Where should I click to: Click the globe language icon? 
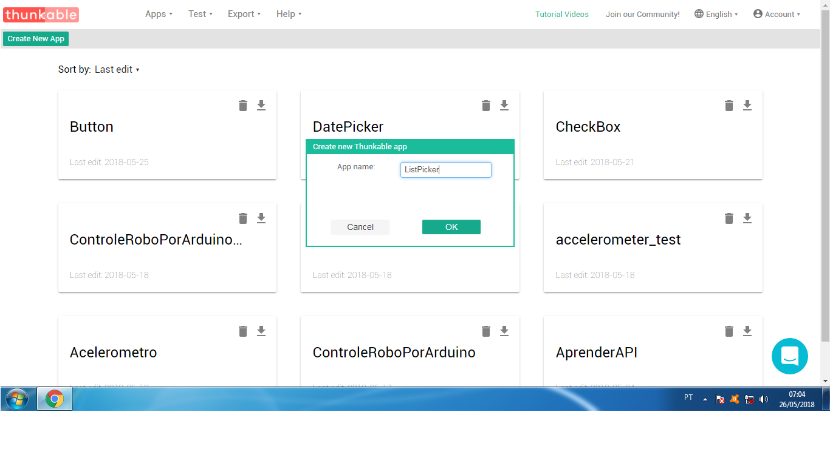coord(700,13)
